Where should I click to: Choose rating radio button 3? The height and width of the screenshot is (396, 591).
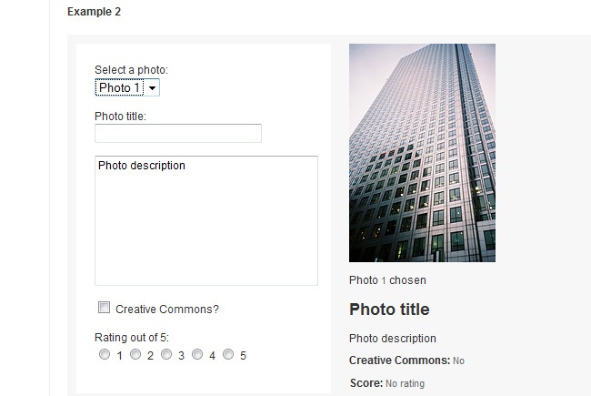(167, 354)
